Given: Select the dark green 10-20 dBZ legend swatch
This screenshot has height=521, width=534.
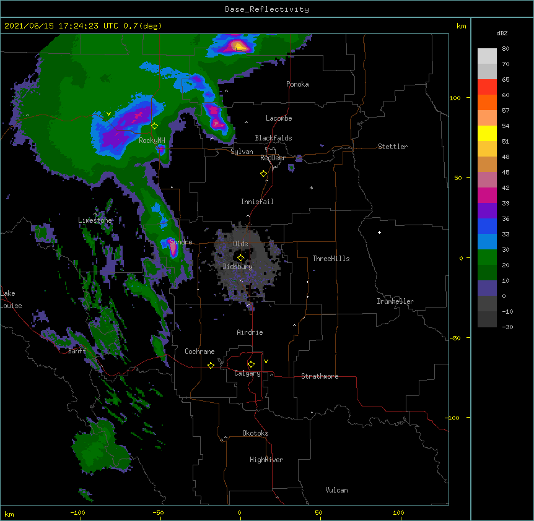Looking at the screenshot, I should tap(487, 272).
